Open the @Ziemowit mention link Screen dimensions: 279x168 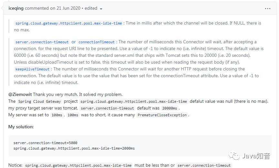click(x=20, y=94)
